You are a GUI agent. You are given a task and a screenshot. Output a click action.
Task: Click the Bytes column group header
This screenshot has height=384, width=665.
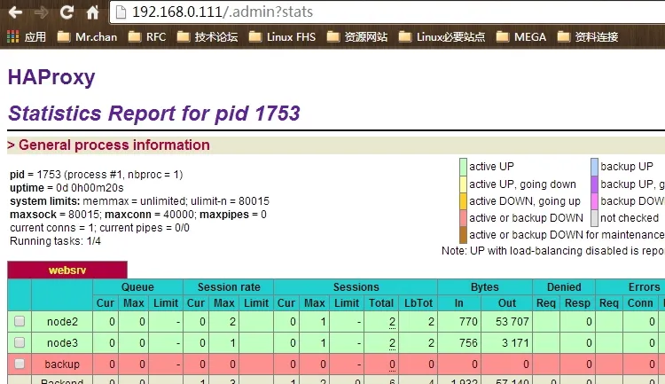tap(485, 287)
